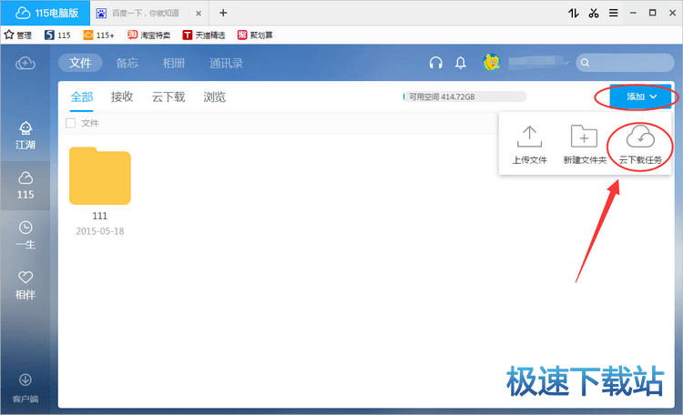Viewport: 683px width, 415px height.
Task: Open the cloud upload icon in sidebar
Action: pos(25,64)
